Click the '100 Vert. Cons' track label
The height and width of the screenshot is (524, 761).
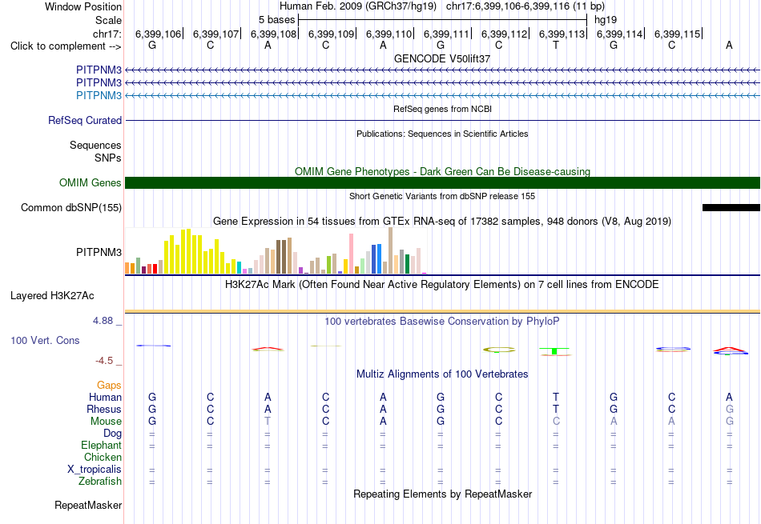click(45, 340)
